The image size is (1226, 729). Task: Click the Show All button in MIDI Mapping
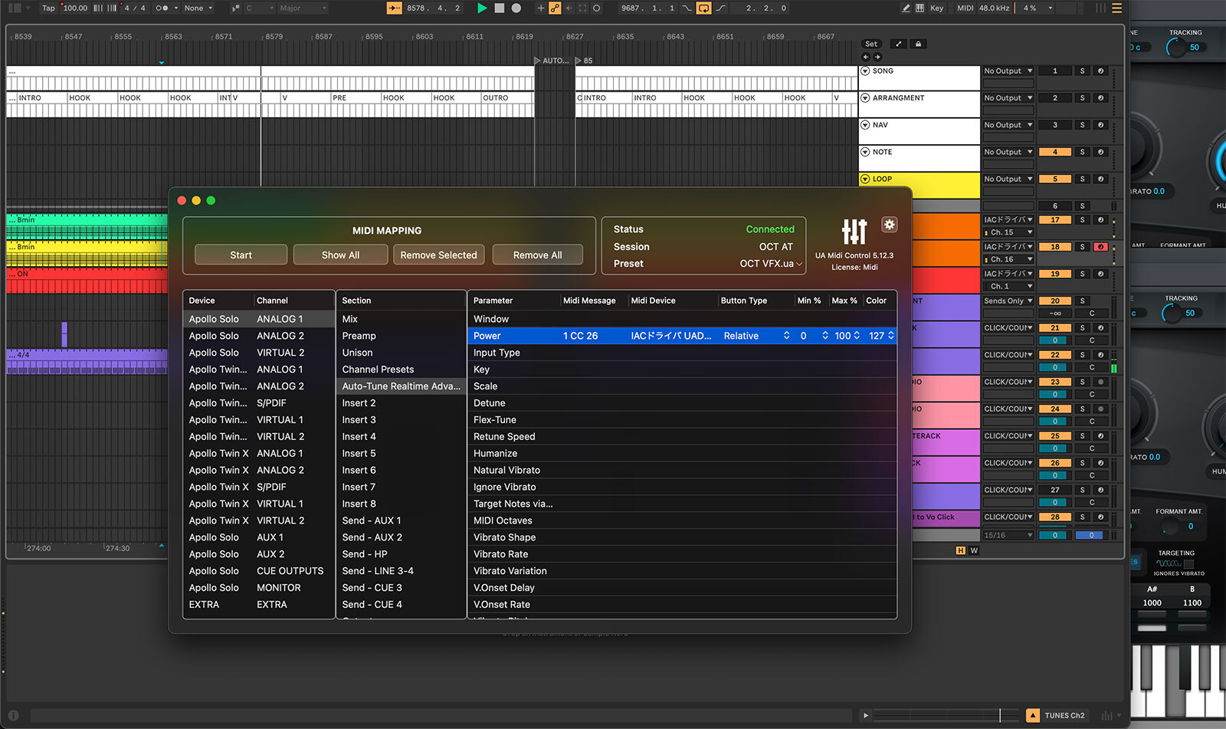(339, 254)
